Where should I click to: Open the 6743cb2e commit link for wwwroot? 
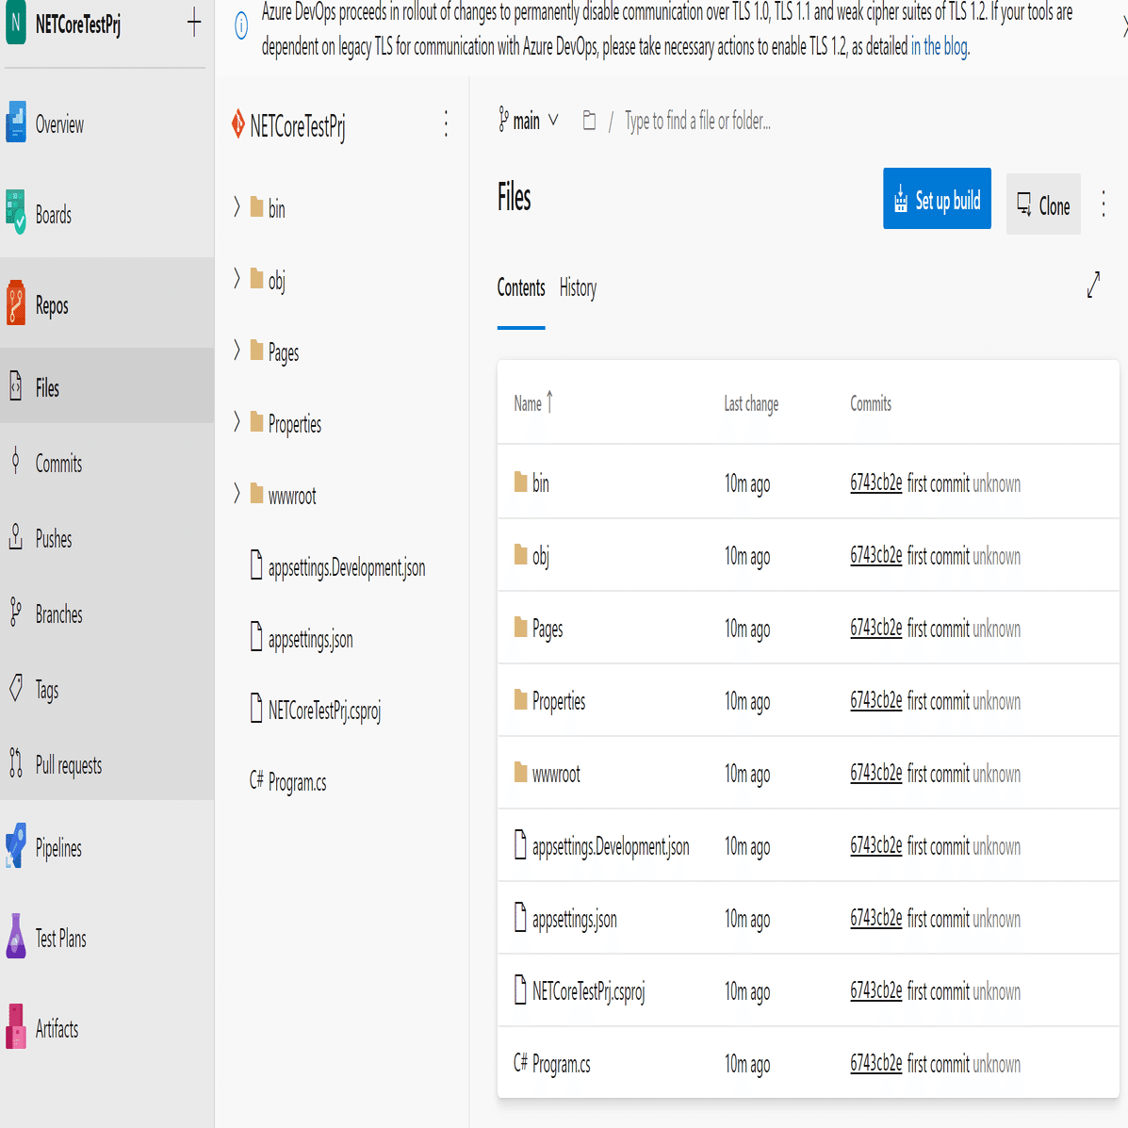tap(875, 774)
